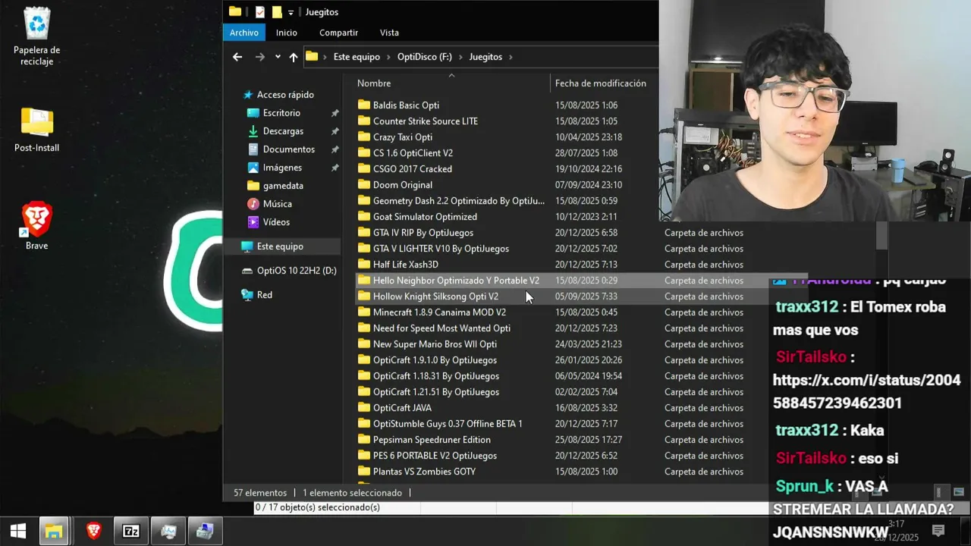Image resolution: width=971 pixels, height=546 pixels.
Task: Select New Super Mario Bros WII Opti
Action: click(435, 344)
